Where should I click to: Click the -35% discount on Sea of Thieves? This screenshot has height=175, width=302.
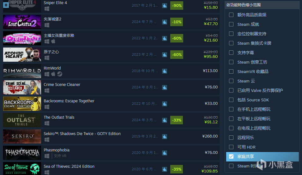(177, 169)
